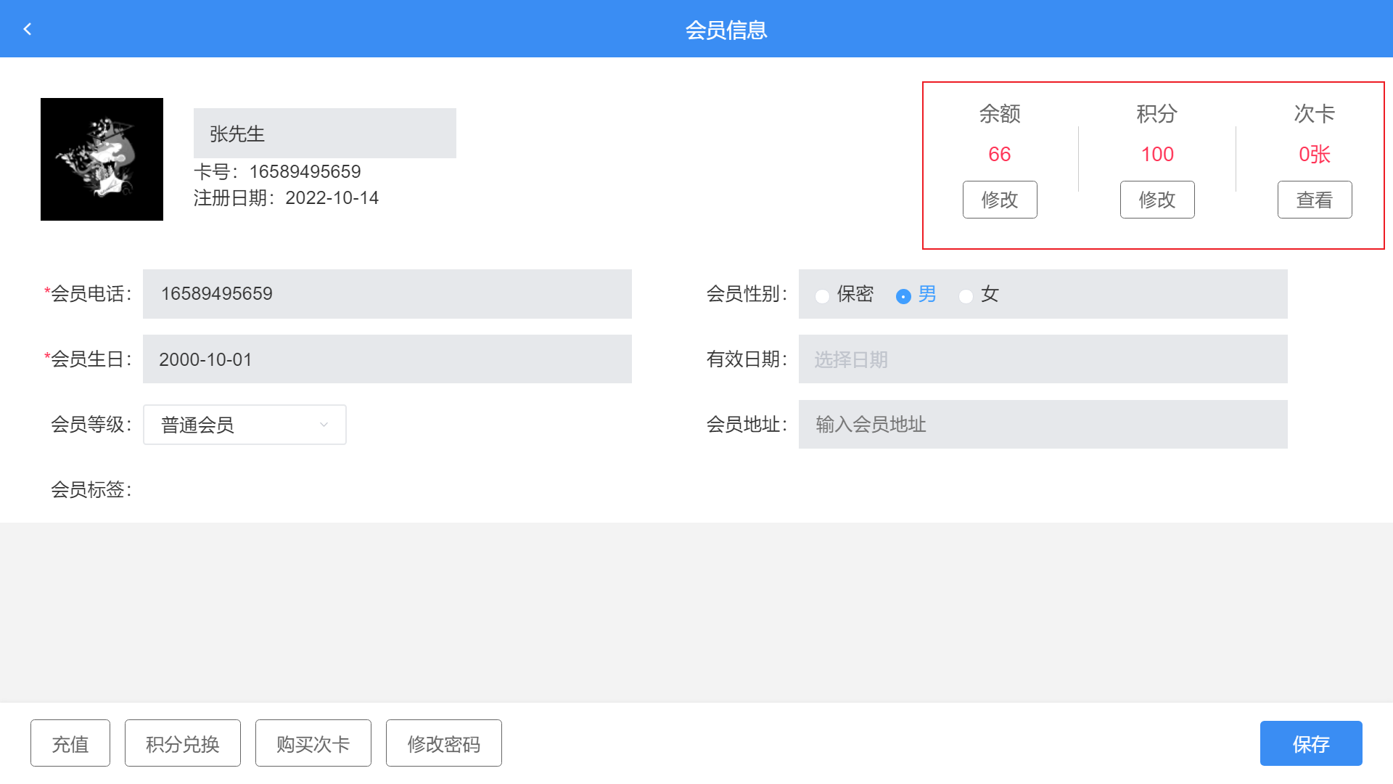Click the 修改密码 button

[443, 743]
